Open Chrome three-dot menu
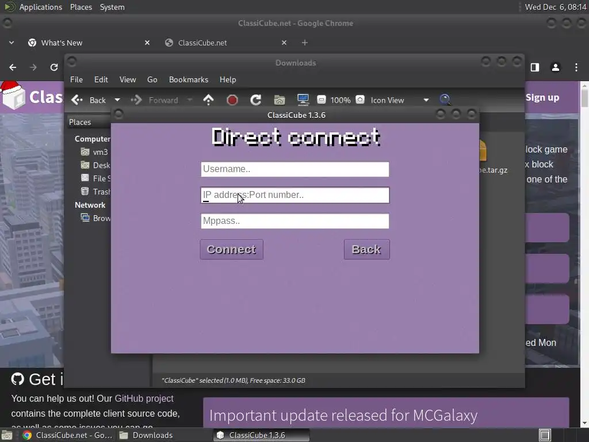Screen dimensions: 589x442 pyautogui.click(x=576, y=67)
